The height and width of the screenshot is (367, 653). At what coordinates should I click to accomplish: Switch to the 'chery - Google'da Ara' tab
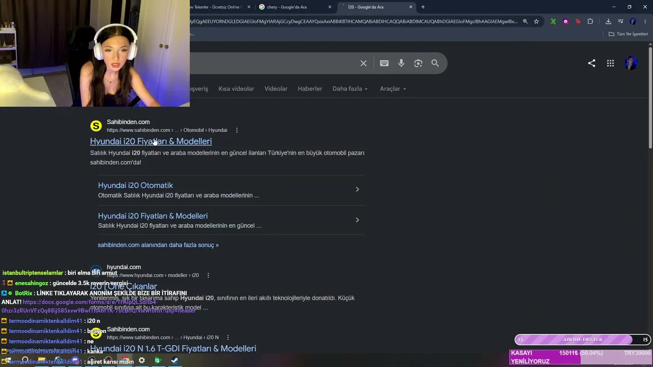[295, 7]
